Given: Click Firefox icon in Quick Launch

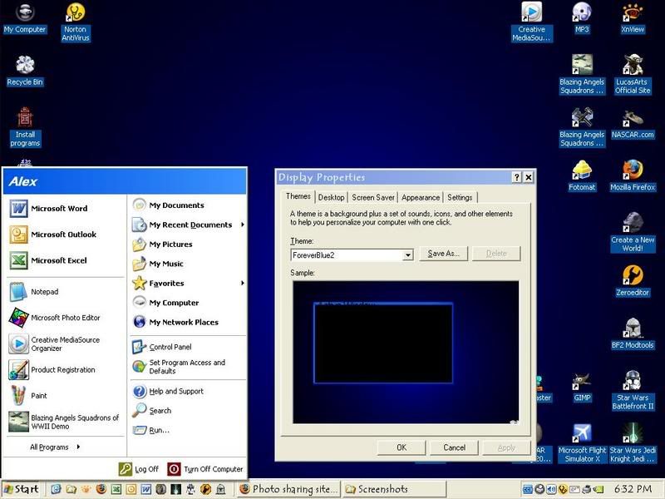Looking at the screenshot, I should pyautogui.click(x=101, y=489).
